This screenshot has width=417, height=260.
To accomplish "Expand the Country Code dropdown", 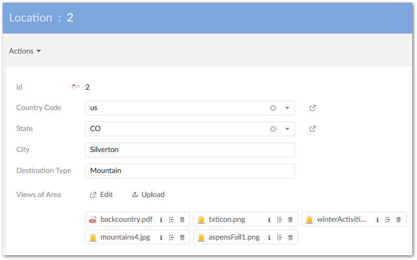I will coord(287,108).
